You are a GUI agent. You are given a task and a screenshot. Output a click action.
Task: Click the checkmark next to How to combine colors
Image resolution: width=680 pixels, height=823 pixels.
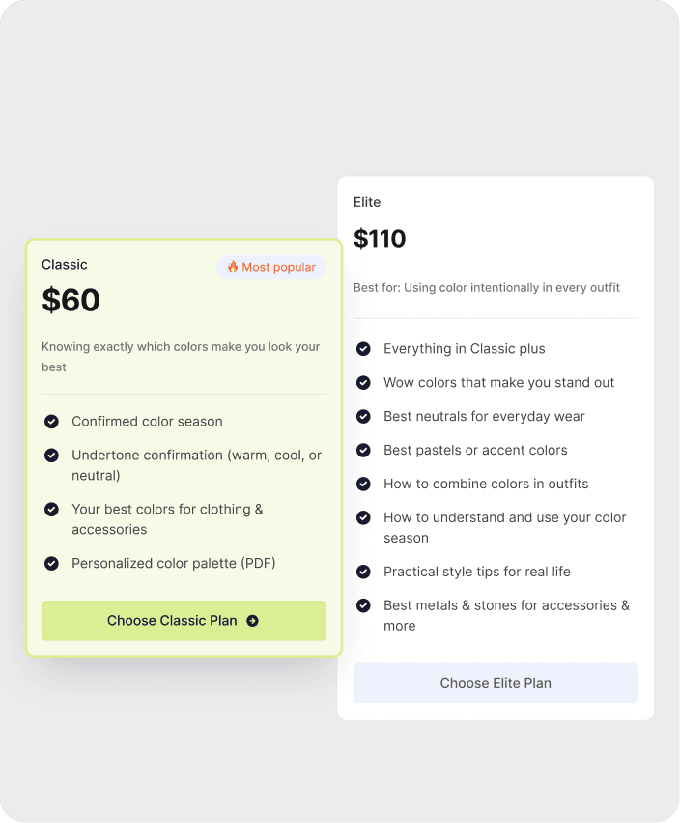[x=363, y=484]
